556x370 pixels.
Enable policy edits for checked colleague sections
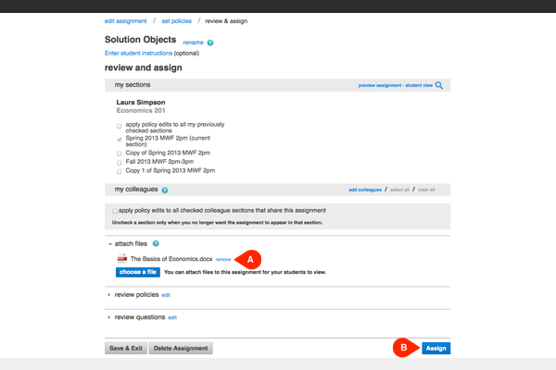click(x=114, y=210)
